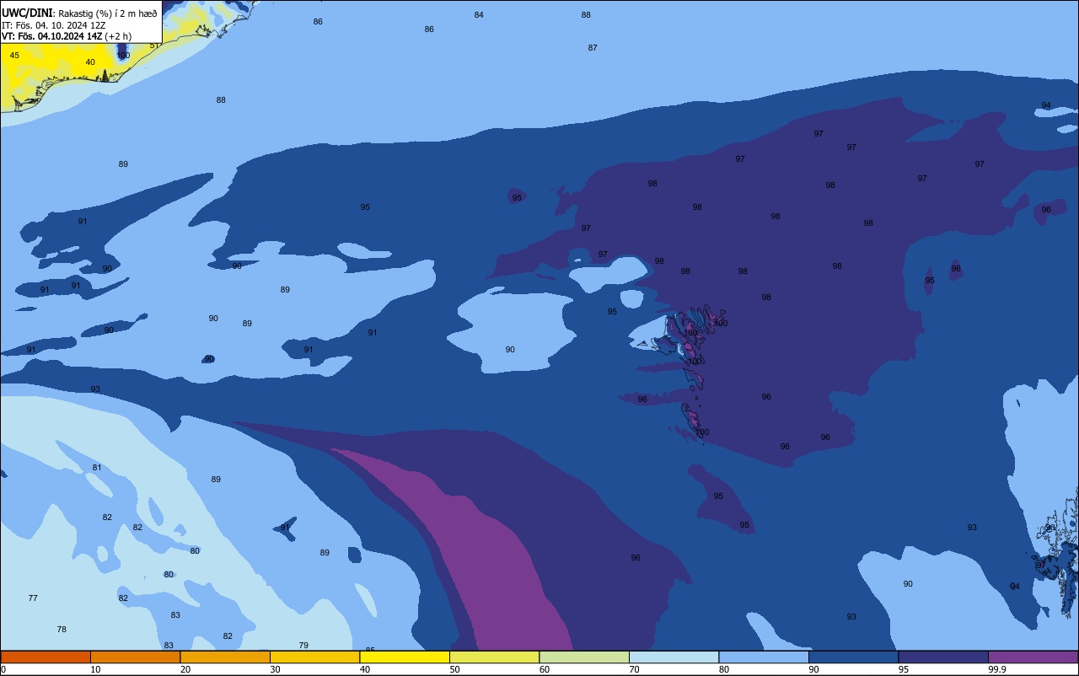Click the map value '87' at the top
The image size is (1079, 676).
point(593,48)
